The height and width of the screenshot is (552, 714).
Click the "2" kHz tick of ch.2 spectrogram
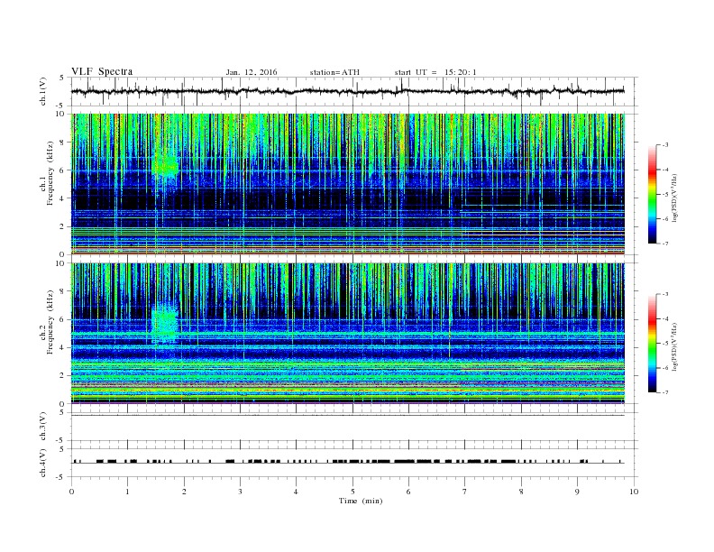click(x=62, y=376)
